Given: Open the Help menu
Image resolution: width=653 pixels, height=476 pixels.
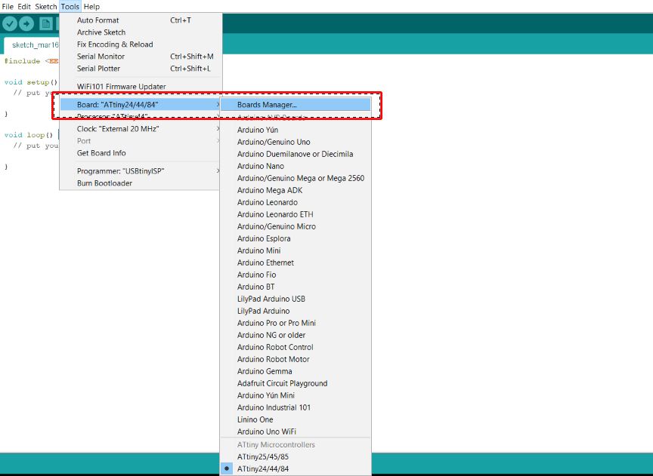Looking at the screenshot, I should (x=91, y=7).
